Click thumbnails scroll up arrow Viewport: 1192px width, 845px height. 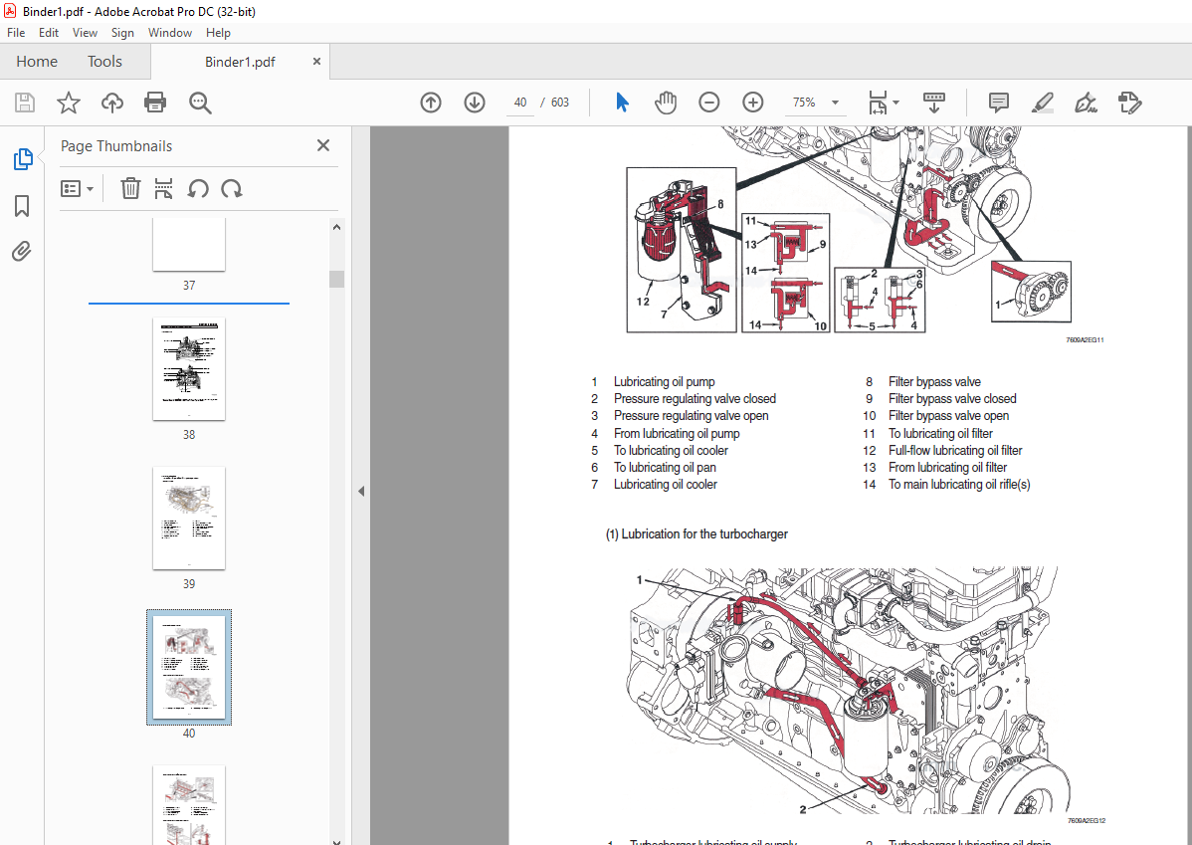coord(336,227)
